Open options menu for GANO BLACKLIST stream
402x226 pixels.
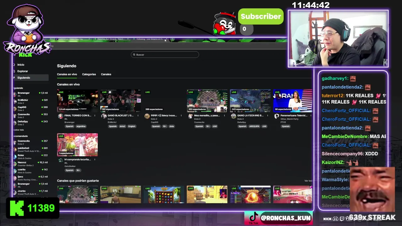[x=138, y=116]
